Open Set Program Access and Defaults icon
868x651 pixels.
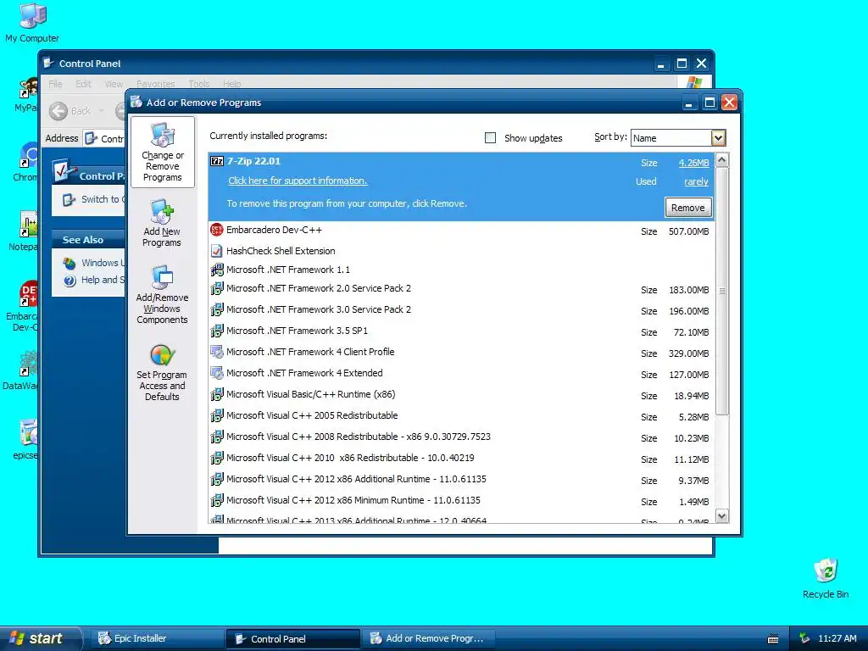point(162,355)
